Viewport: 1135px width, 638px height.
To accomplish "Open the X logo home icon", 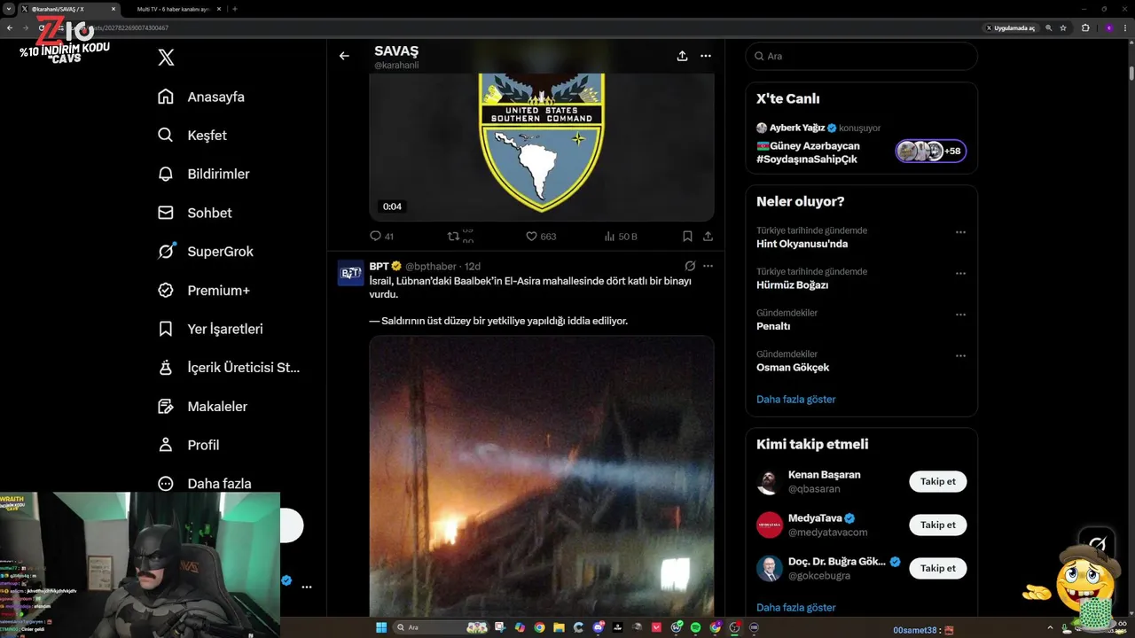I will [x=166, y=58].
